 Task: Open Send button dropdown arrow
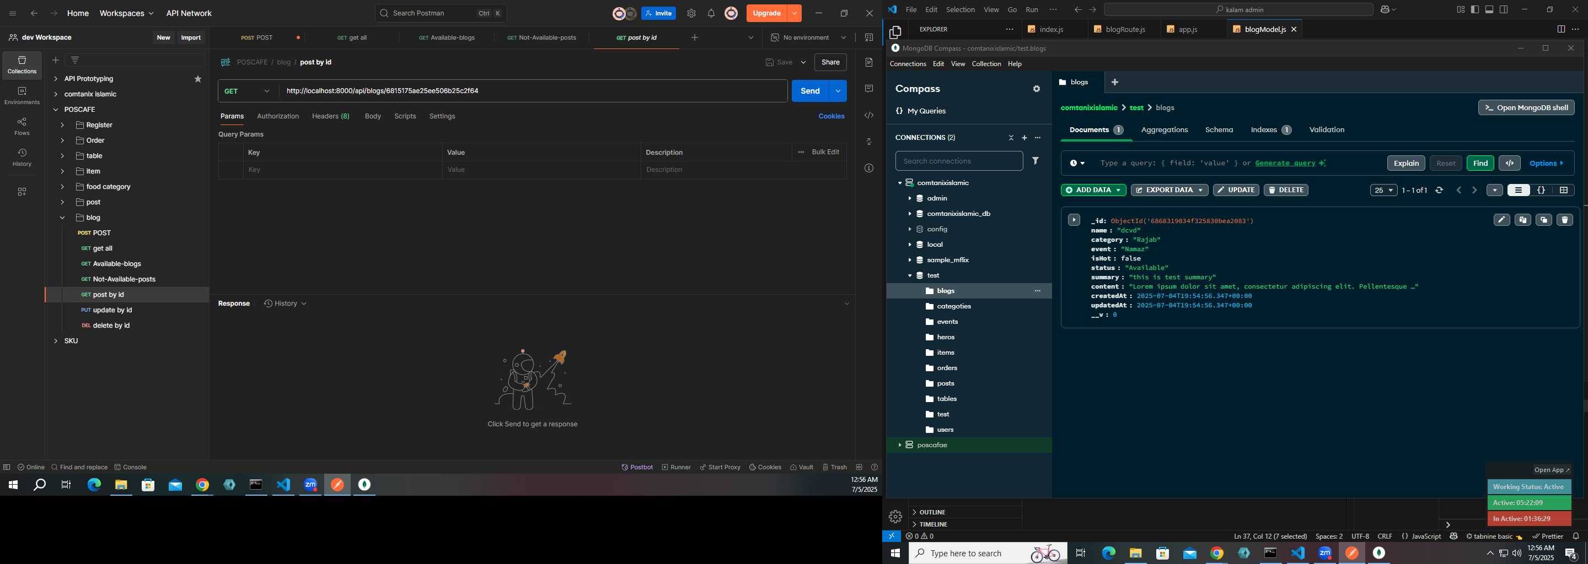pos(838,91)
